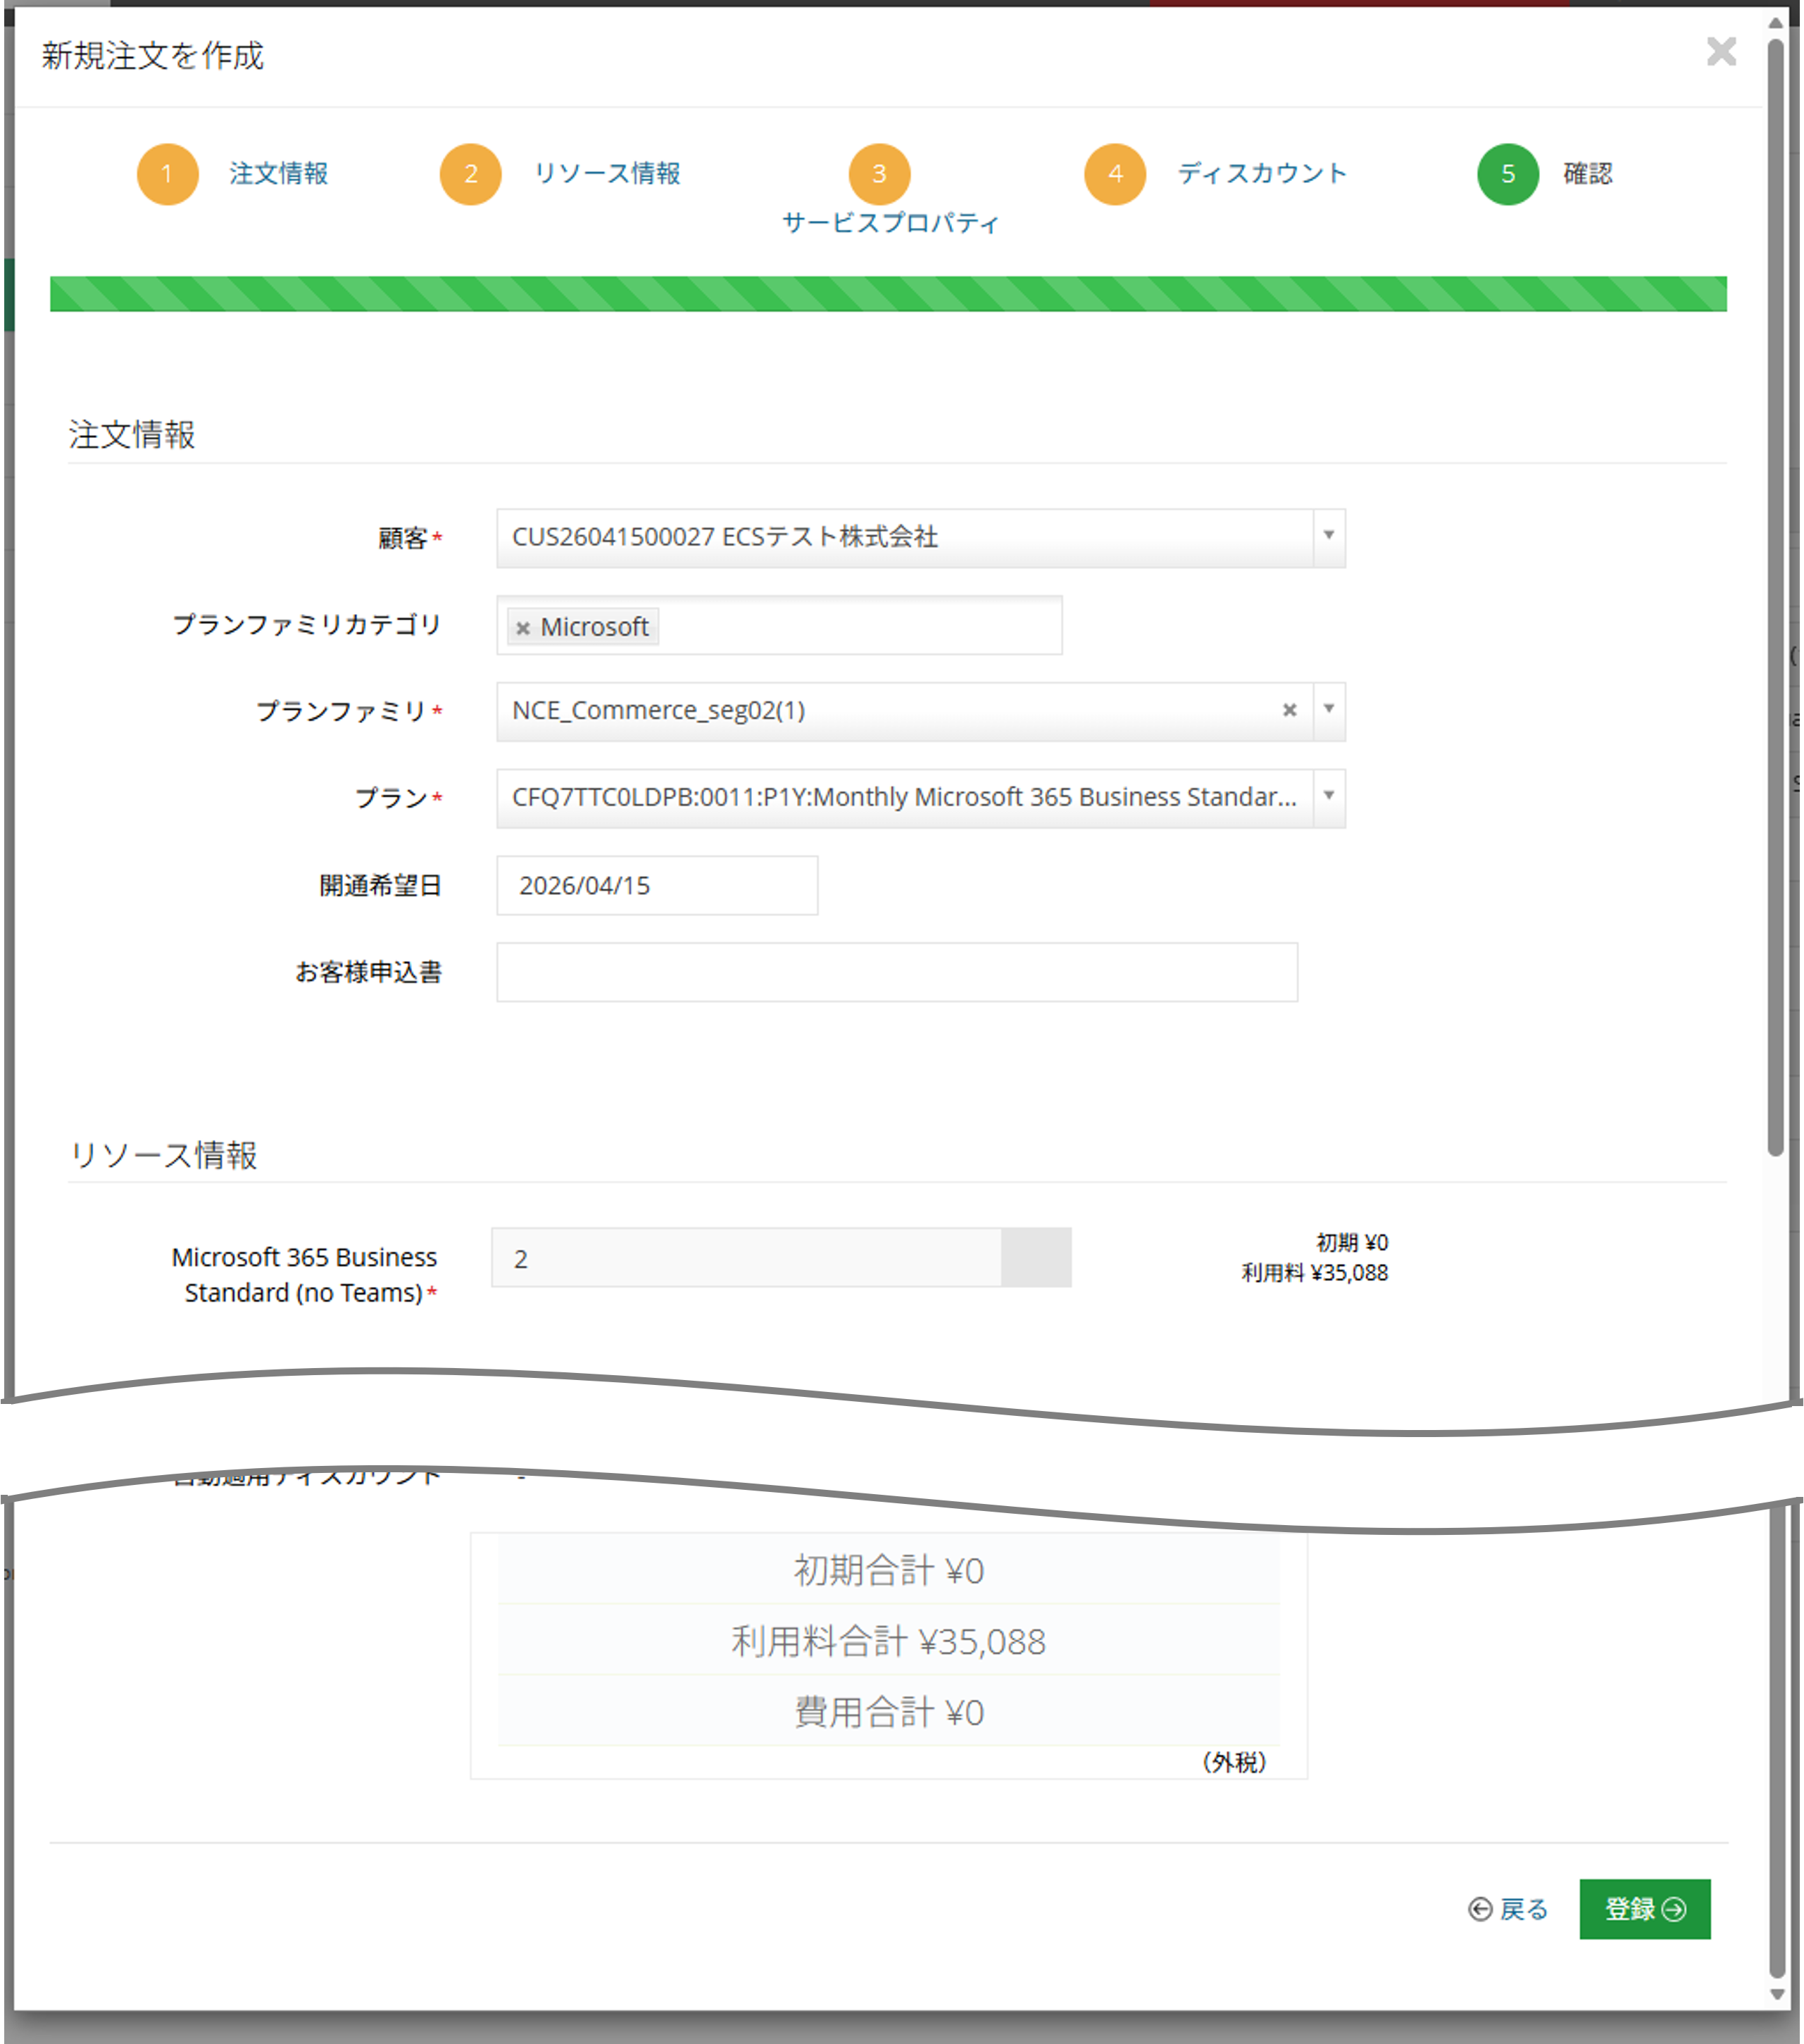Click the プランファミリカテゴリ field
This screenshot has width=1804, height=2044.
[x=779, y=626]
